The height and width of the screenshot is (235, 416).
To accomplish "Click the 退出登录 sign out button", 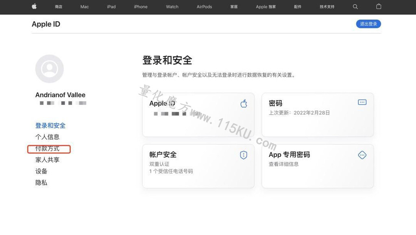I will point(368,24).
